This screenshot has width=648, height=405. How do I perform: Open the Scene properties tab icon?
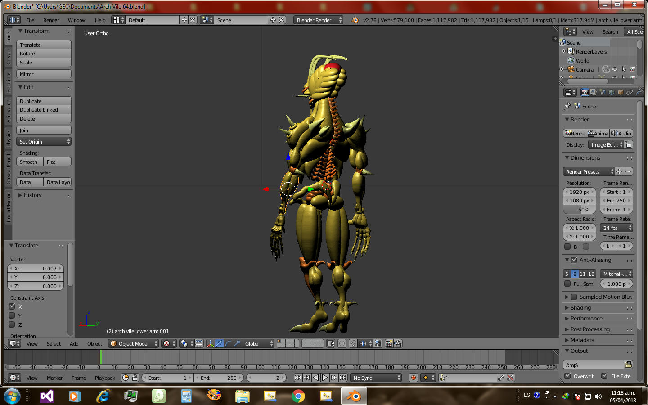click(x=603, y=92)
